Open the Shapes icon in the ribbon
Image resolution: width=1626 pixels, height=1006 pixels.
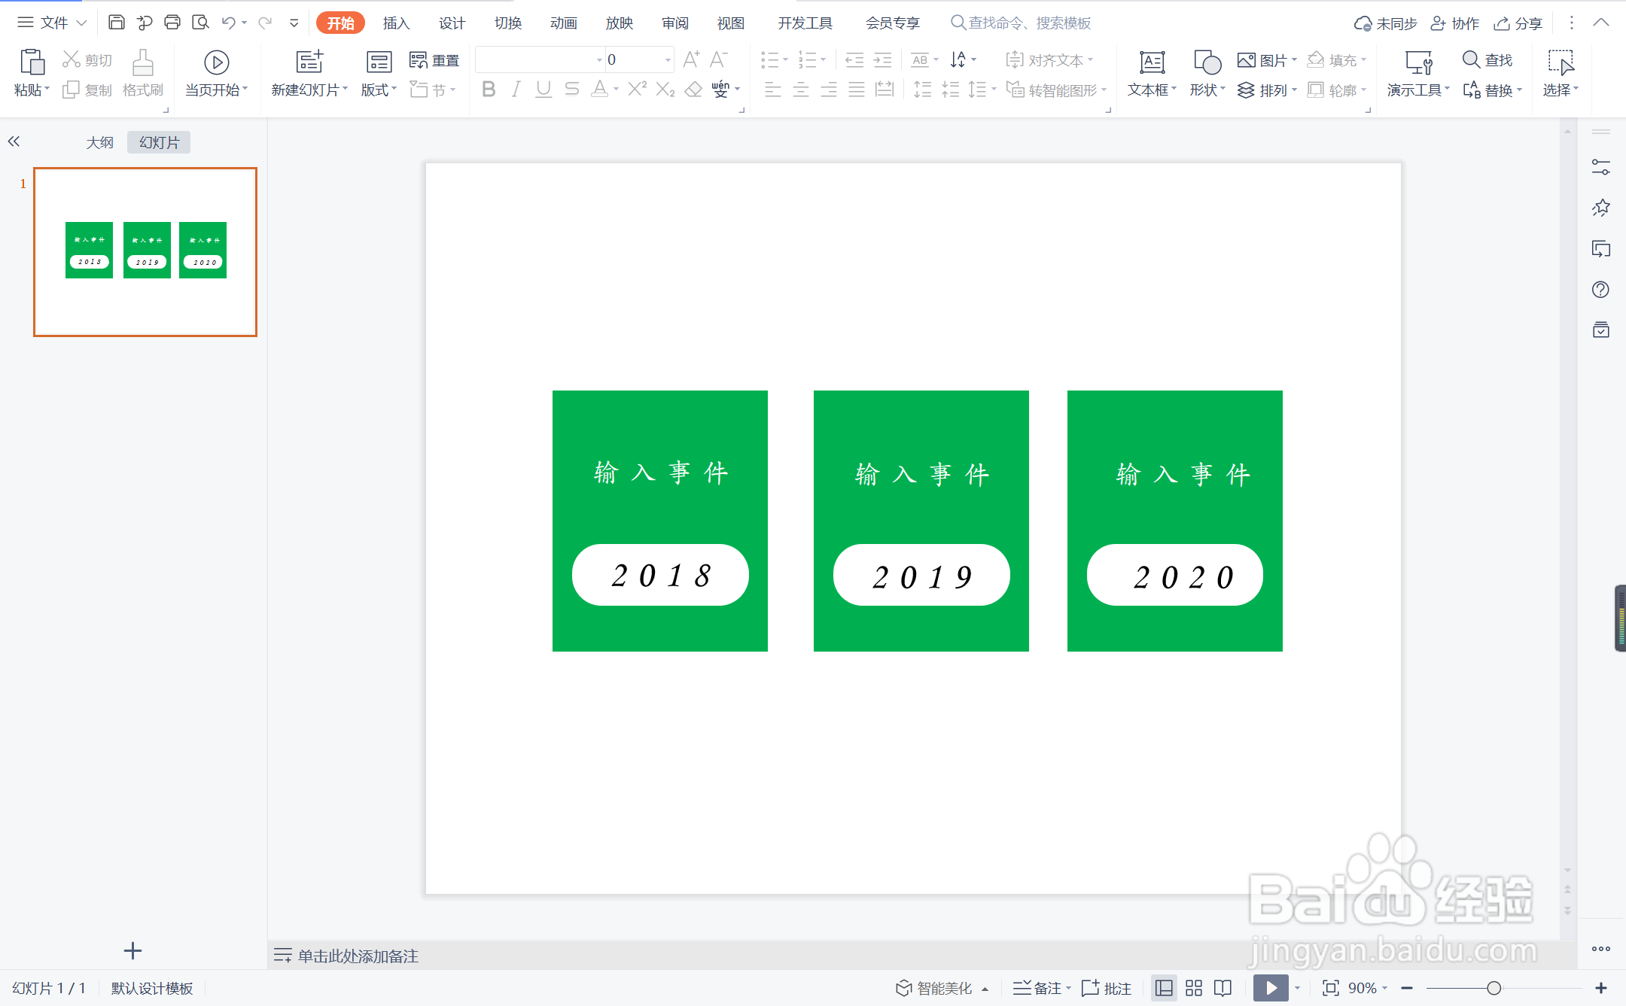(x=1207, y=62)
